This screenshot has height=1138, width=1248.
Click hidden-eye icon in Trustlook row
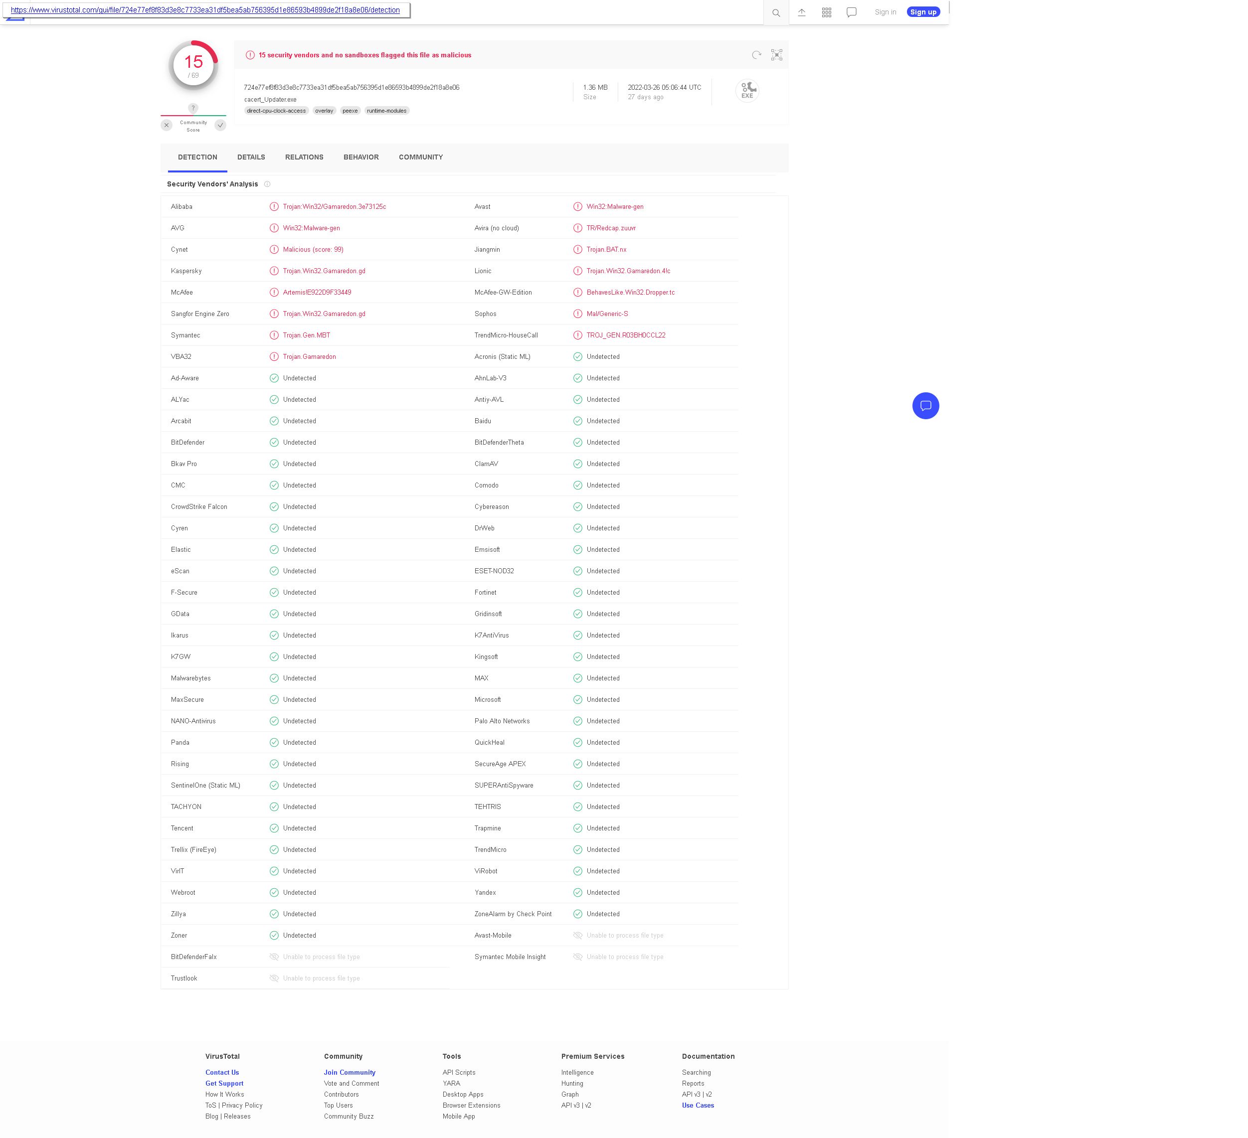point(274,978)
